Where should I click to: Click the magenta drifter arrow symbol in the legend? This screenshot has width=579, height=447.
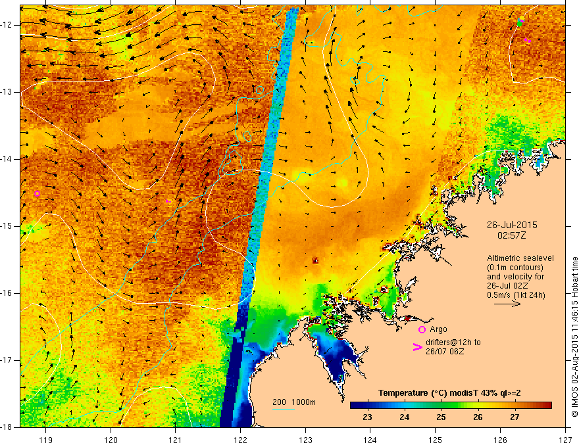coord(418,347)
